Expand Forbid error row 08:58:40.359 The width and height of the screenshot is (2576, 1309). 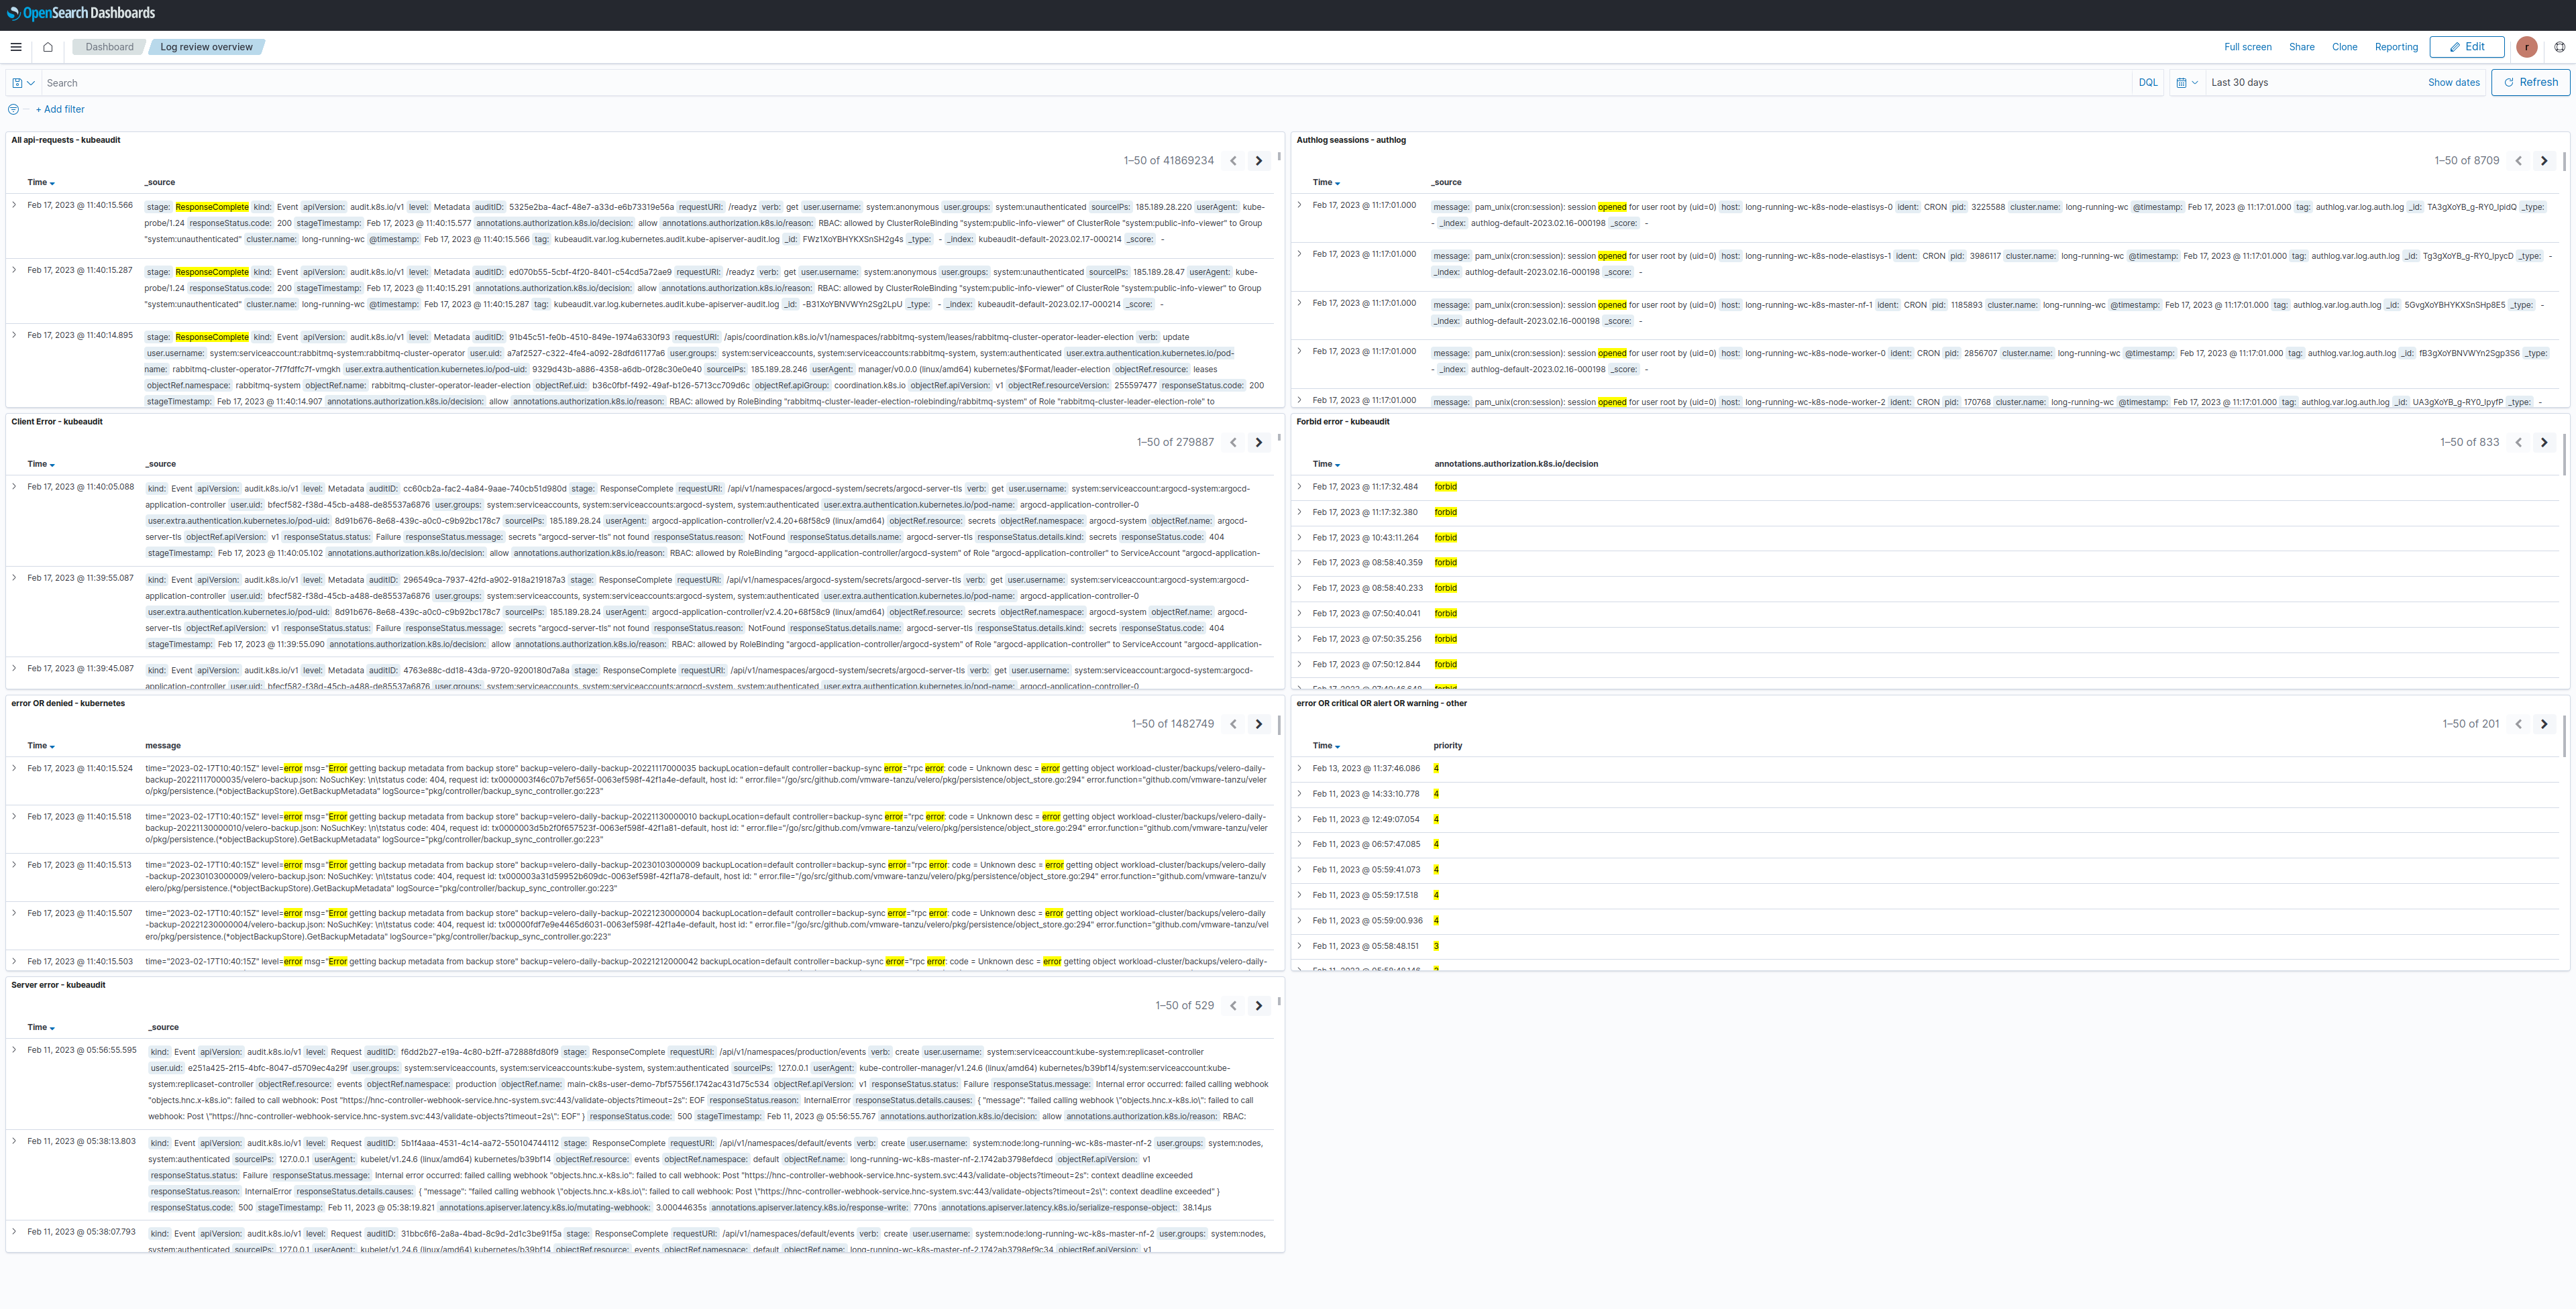click(x=1299, y=563)
